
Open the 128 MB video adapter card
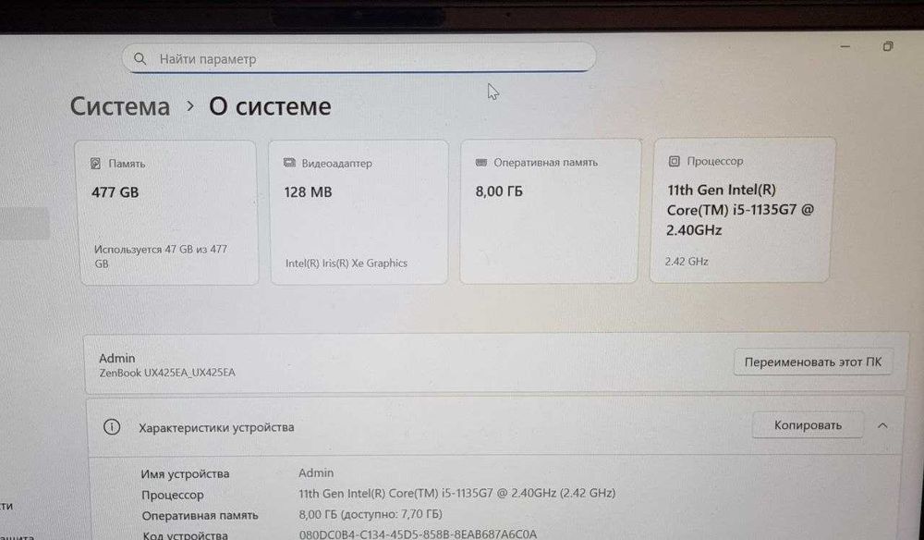click(359, 213)
